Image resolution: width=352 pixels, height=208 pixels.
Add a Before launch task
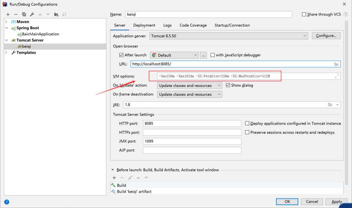114,178
